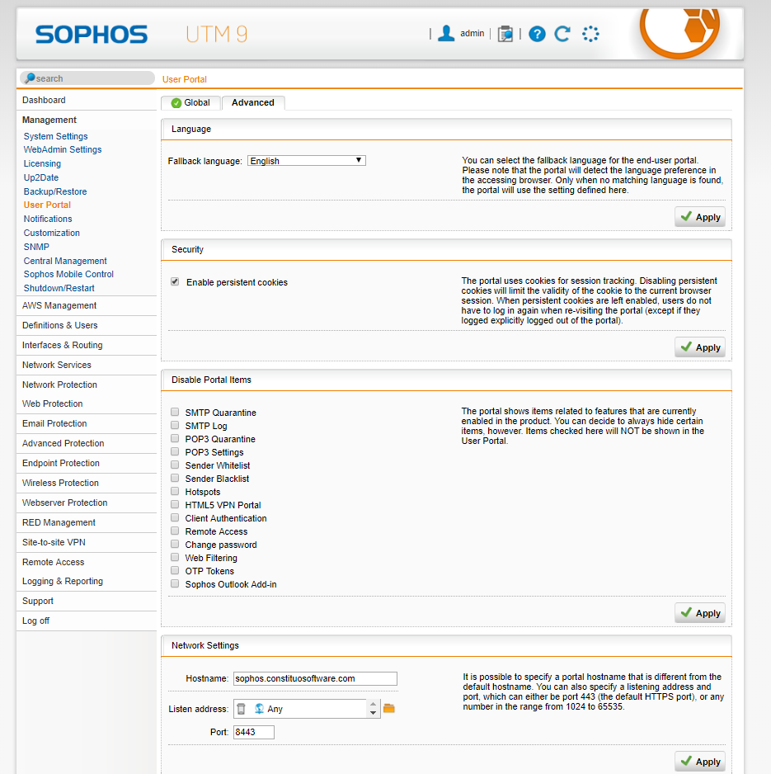The height and width of the screenshot is (774, 771).
Task: Apply the Language settings
Action: tap(700, 217)
